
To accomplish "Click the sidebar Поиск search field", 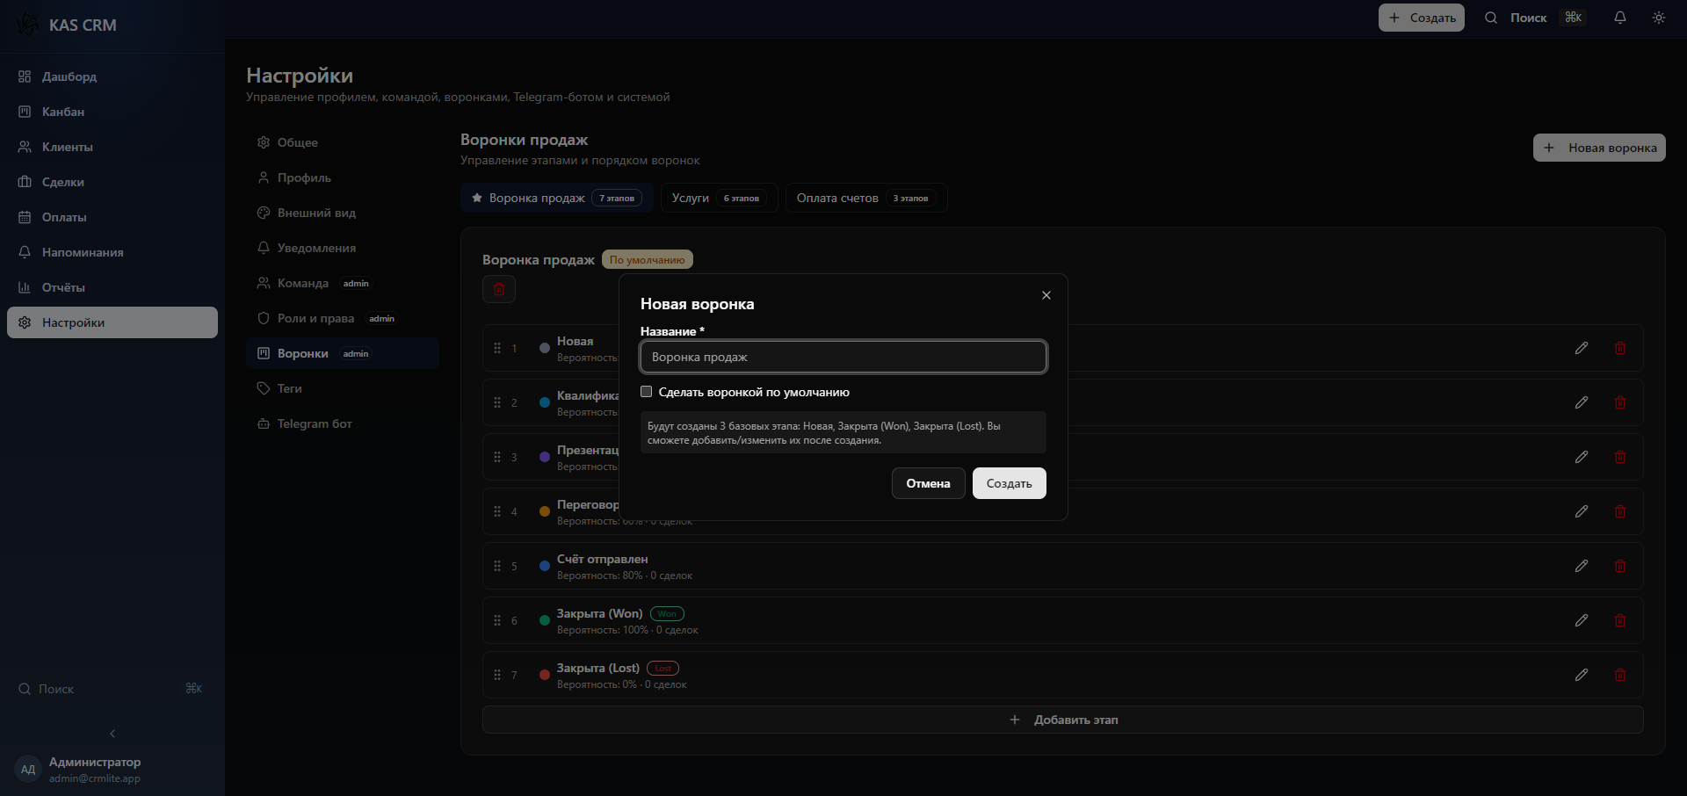I will 111,689.
